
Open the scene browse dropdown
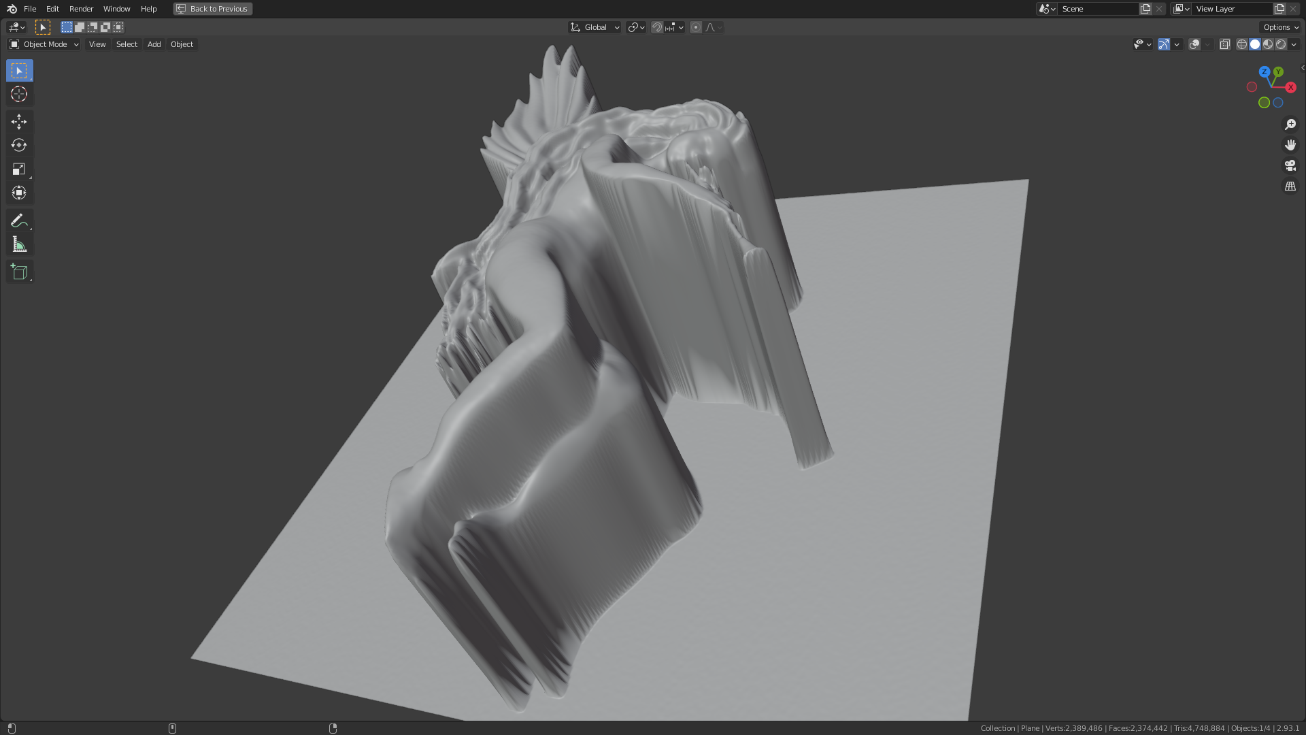[x=1047, y=9]
